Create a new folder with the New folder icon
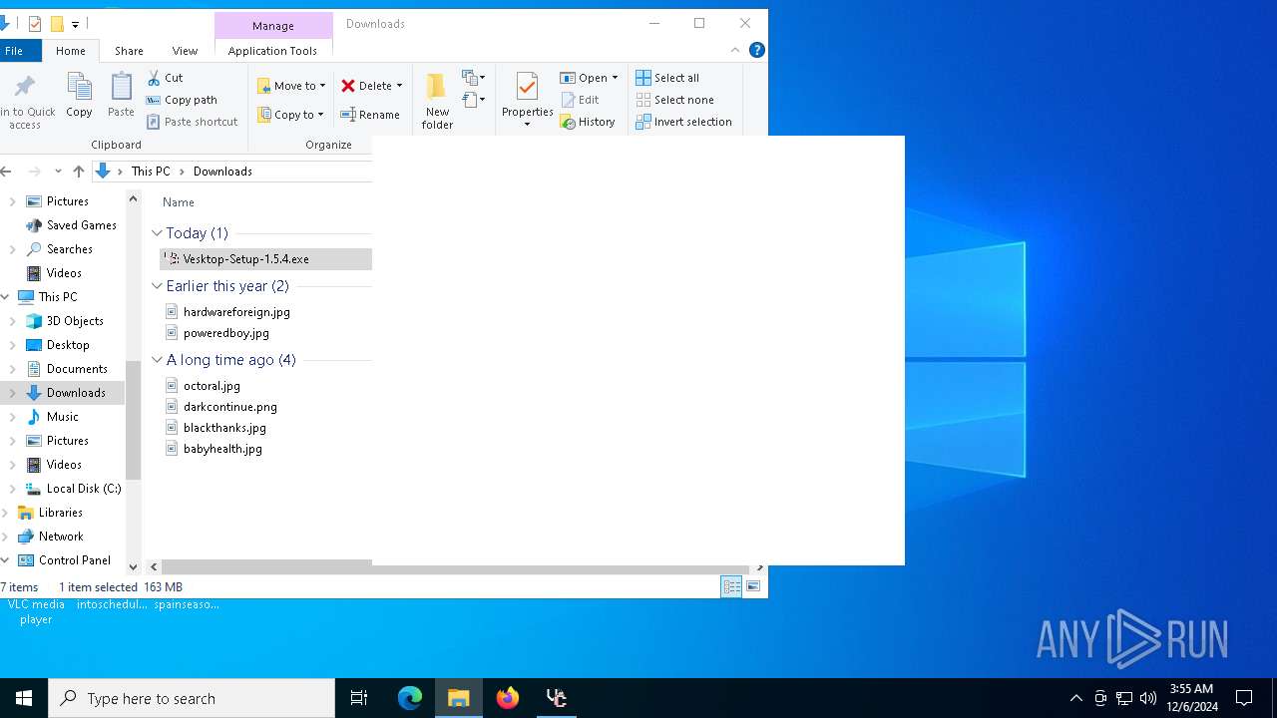 tap(437, 87)
